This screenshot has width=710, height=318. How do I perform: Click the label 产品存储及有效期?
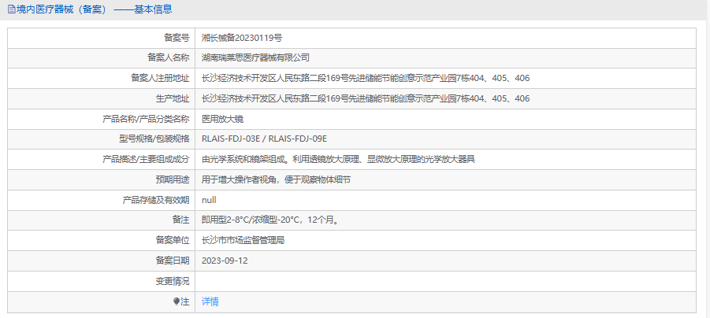tap(156, 200)
